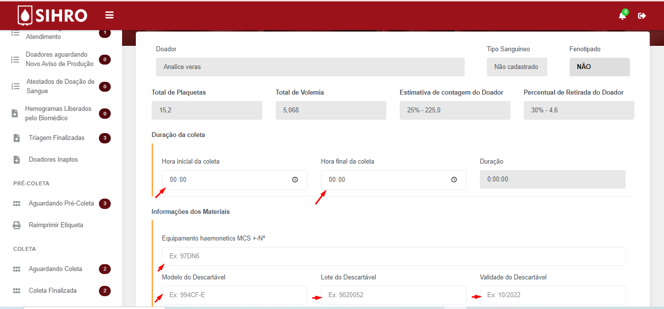Click the SIHRO blood drop logo
The width and height of the screenshot is (664, 309).
25,15
